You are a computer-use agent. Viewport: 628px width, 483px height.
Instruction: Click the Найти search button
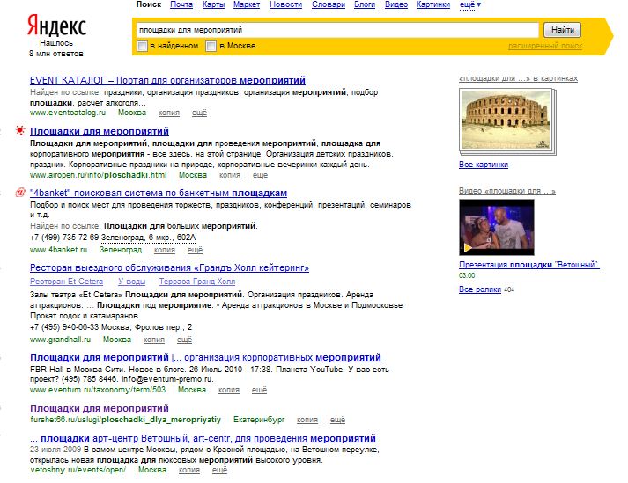tap(562, 30)
